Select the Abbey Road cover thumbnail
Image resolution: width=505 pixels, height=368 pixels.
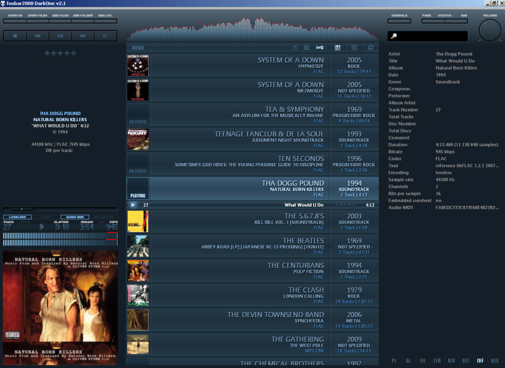[x=138, y=246]
